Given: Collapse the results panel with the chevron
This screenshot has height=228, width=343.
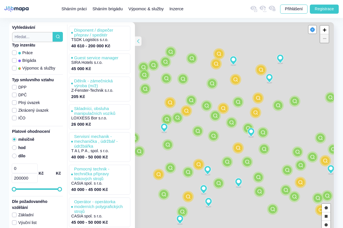Looking at the screenshot, I should point(138,41).
